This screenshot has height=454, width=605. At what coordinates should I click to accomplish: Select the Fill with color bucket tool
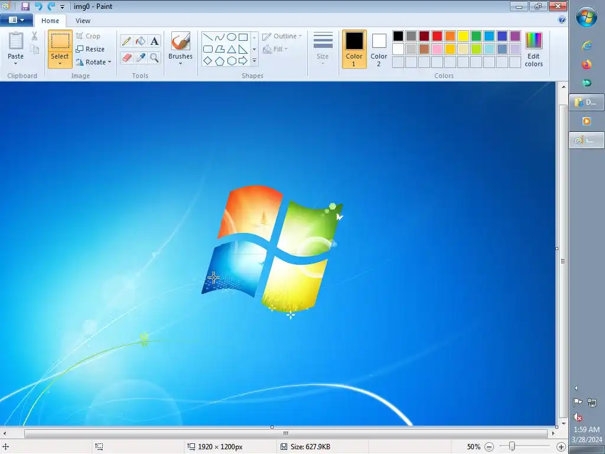(141, 41)
